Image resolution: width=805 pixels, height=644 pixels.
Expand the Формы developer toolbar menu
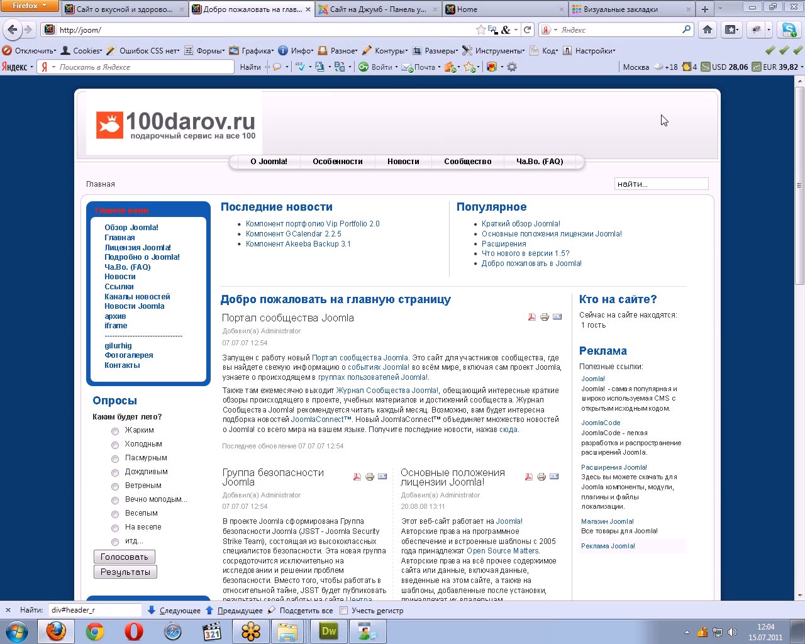(204, 51)
